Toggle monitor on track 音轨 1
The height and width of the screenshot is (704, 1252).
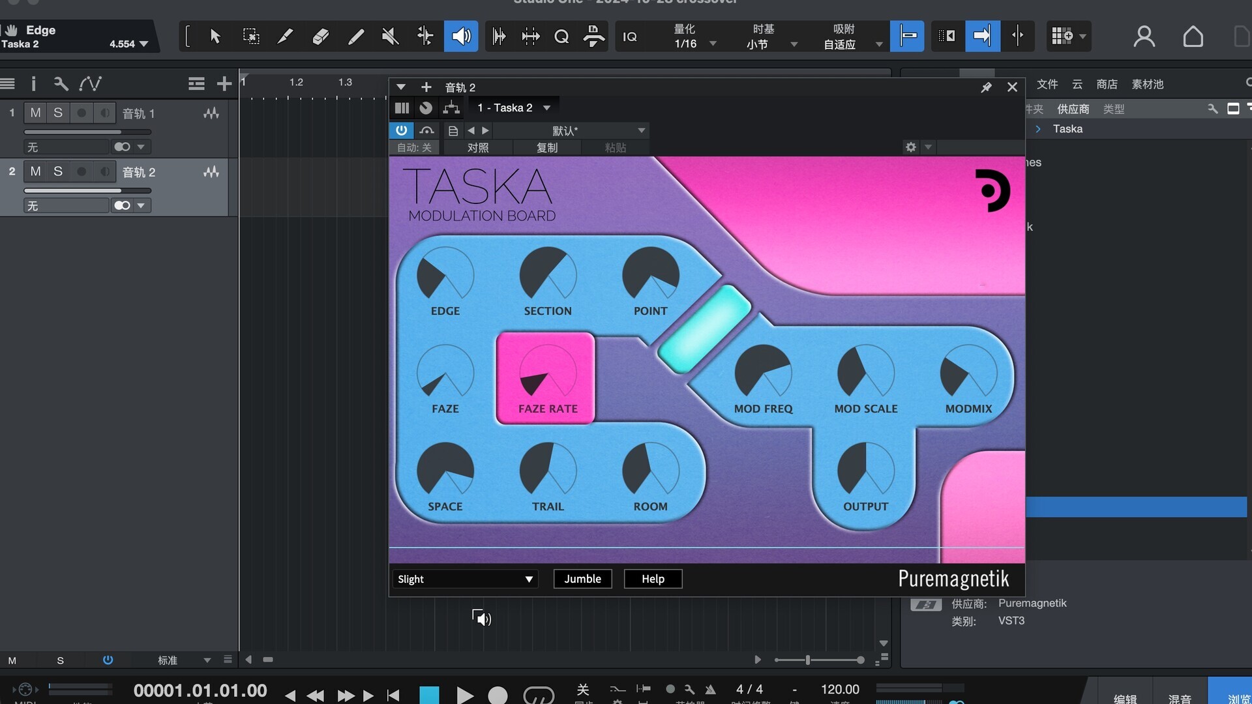pyautogui.click(x=104, y=113)
